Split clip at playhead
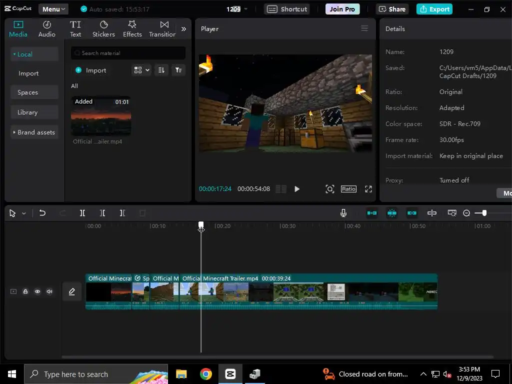The height and width of the screenshot is (384, 512). [82, 213]
